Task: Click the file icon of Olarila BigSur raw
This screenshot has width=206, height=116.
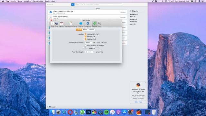Action: (50, 17)
